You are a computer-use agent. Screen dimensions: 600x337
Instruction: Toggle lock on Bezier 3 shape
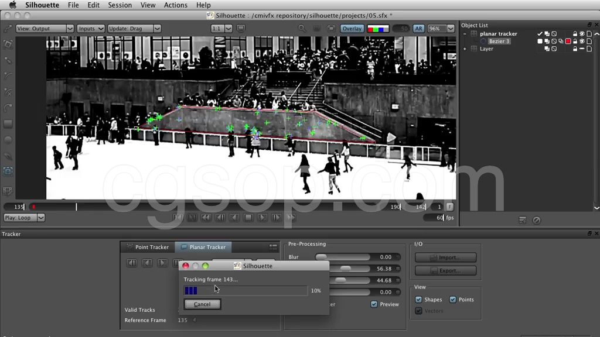[x=575, y=42]
